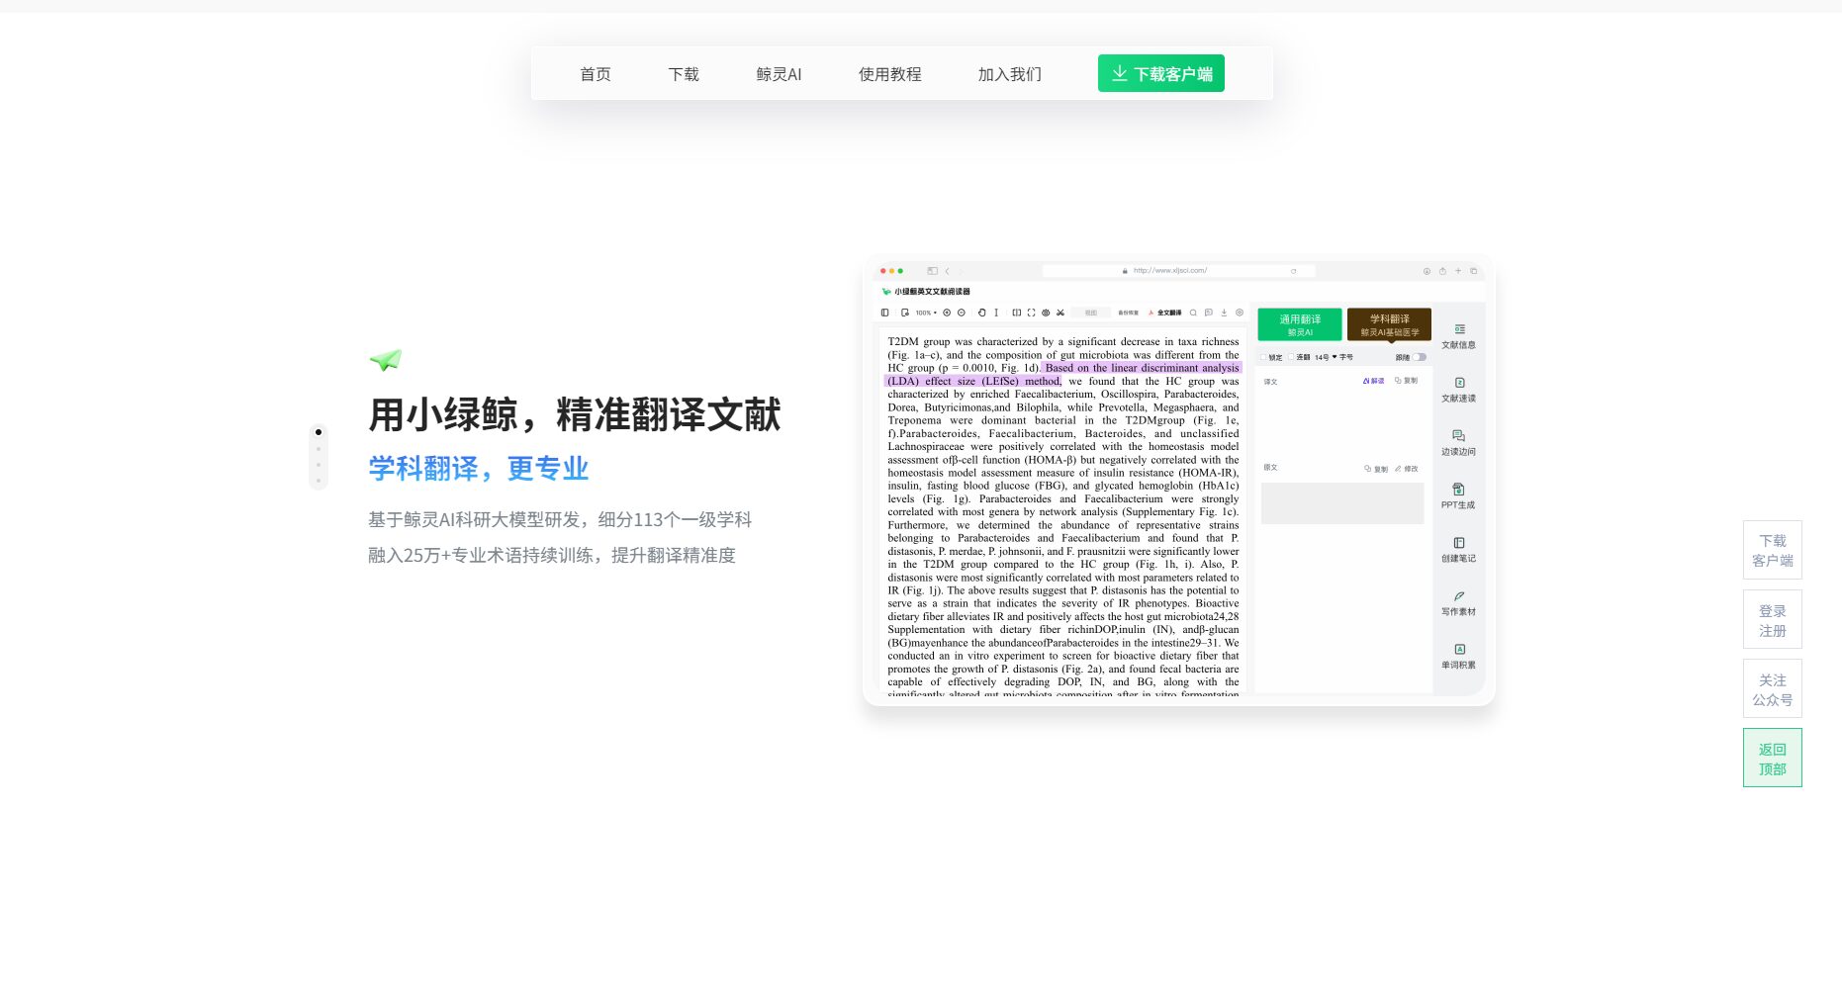Expand the 14号 font size dropdown
The height and width of the screenshot is (989, 1842).
[x=1326, y=357]
